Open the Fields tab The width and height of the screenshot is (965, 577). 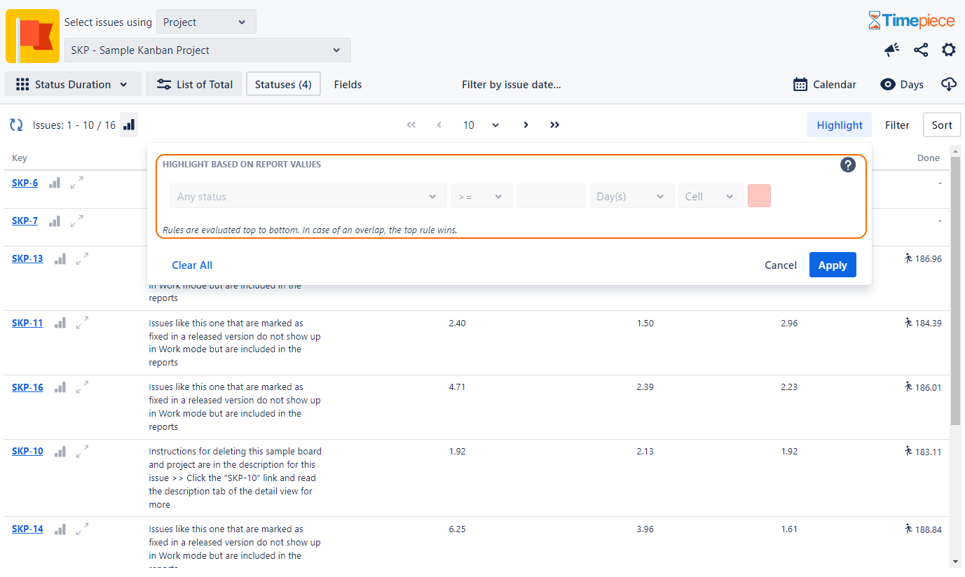click(348, 84)
